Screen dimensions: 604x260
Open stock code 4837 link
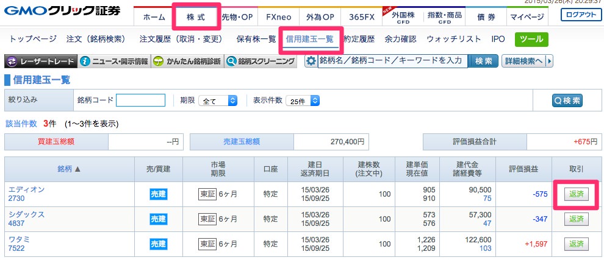(16, 223)
